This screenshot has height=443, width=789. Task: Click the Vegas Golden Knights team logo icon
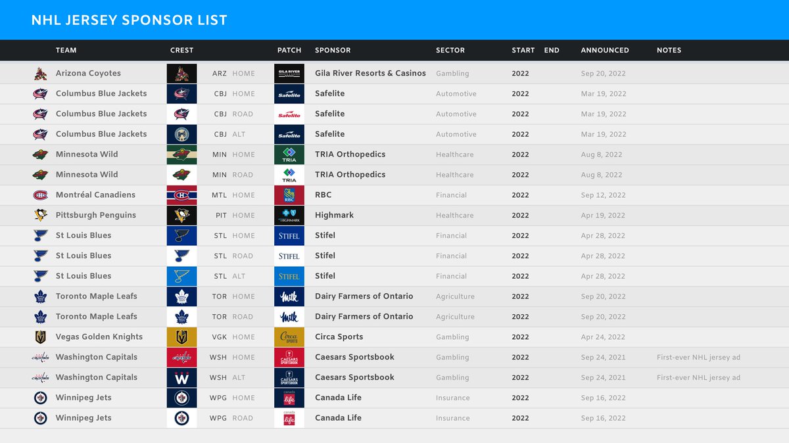click(x=41, y=337)
